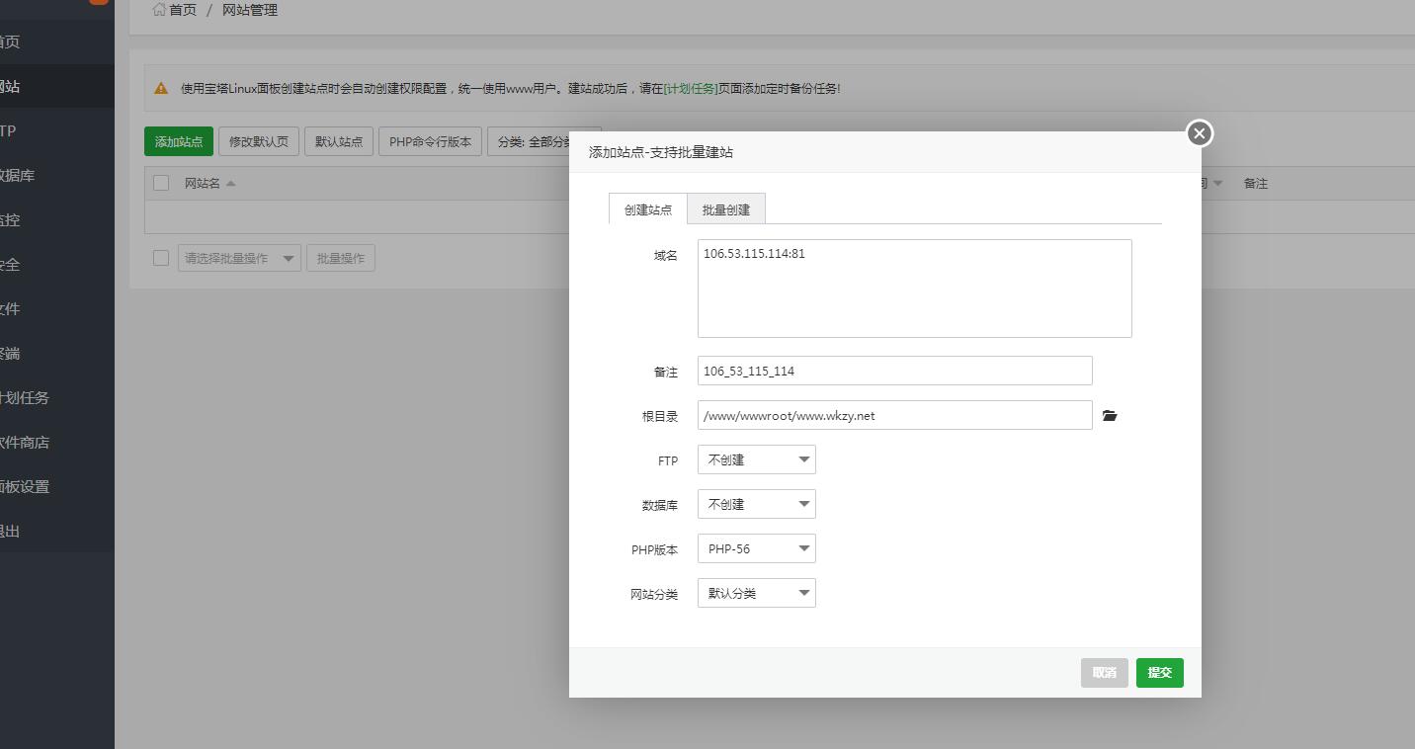
Task: Click the 备注 column header in site table
Action: [1255, 183]
